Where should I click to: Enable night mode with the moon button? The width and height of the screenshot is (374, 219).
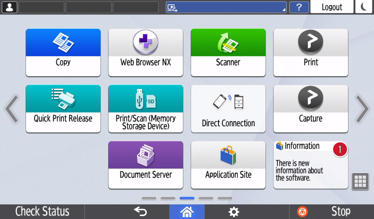363,7
